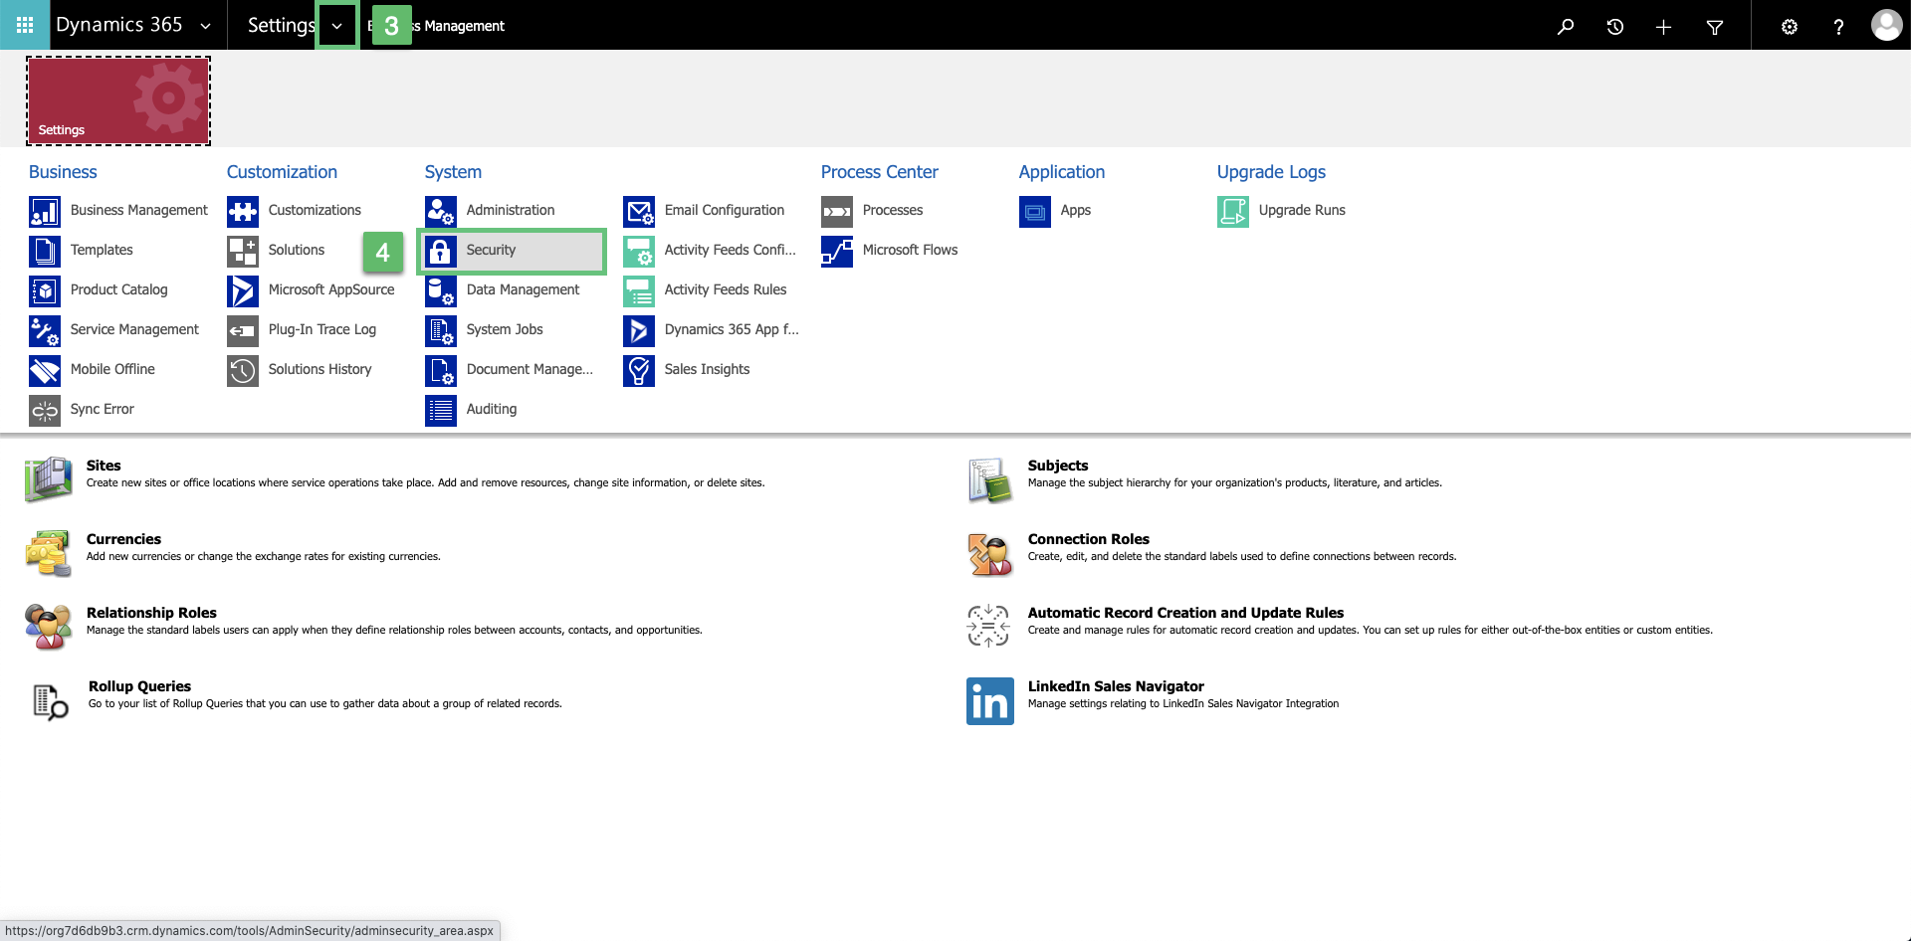Open Service Management wrench icon

[45, 331]
